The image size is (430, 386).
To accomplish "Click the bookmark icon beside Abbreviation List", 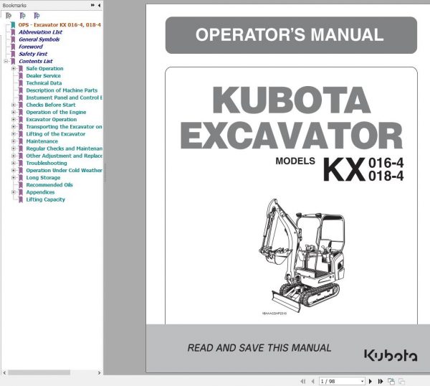I will pyautogui.click(x=13, y=32).
